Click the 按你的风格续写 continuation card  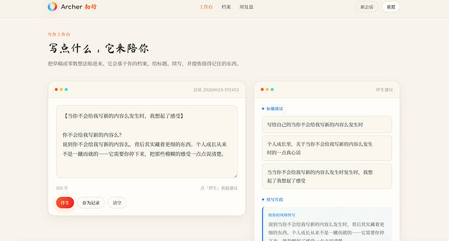[x=327, y=224]
